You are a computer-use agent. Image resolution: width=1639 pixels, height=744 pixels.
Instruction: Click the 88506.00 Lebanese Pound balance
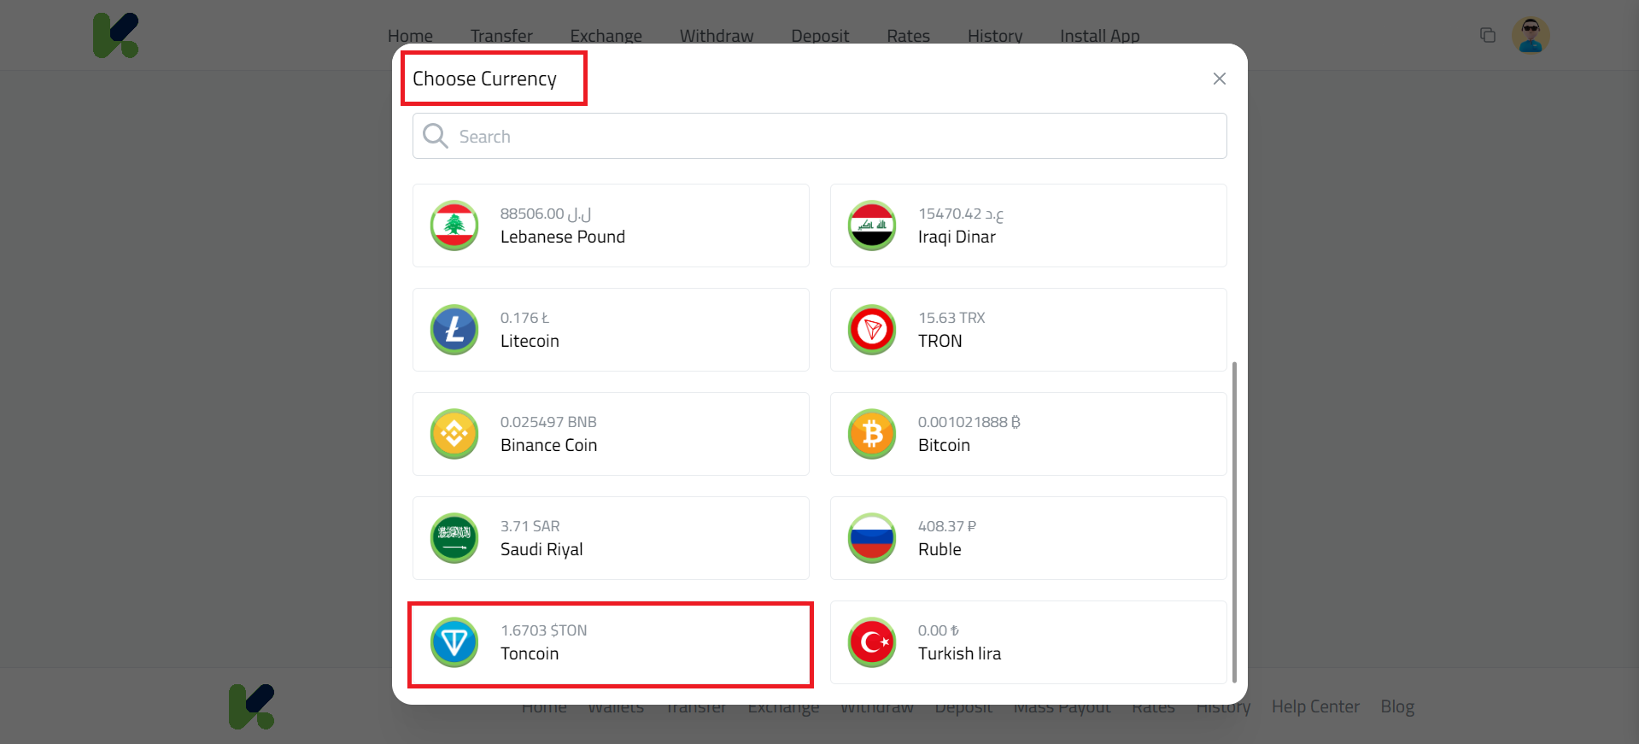546,214
